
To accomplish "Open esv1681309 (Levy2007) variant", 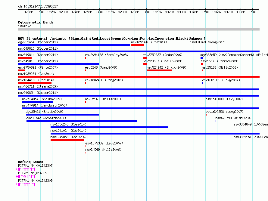I will pos(221,80).
